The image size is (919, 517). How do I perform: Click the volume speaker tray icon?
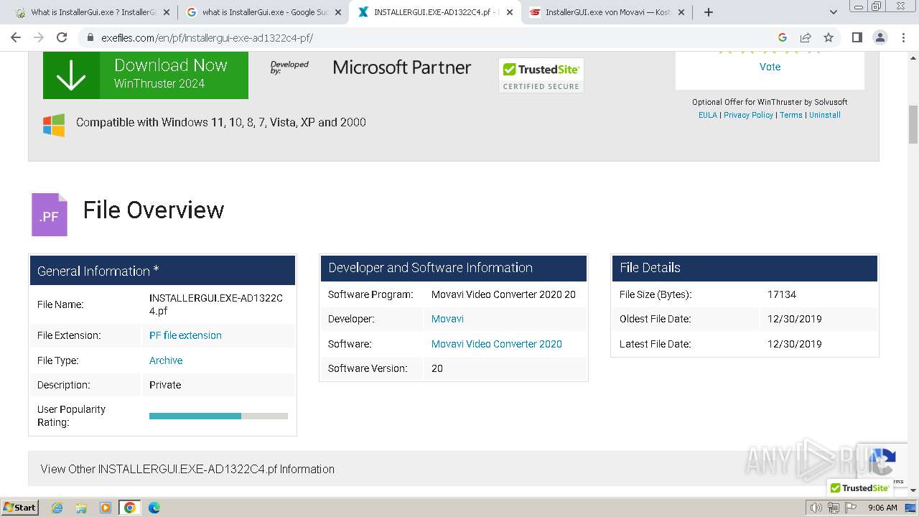pos(816,508)
